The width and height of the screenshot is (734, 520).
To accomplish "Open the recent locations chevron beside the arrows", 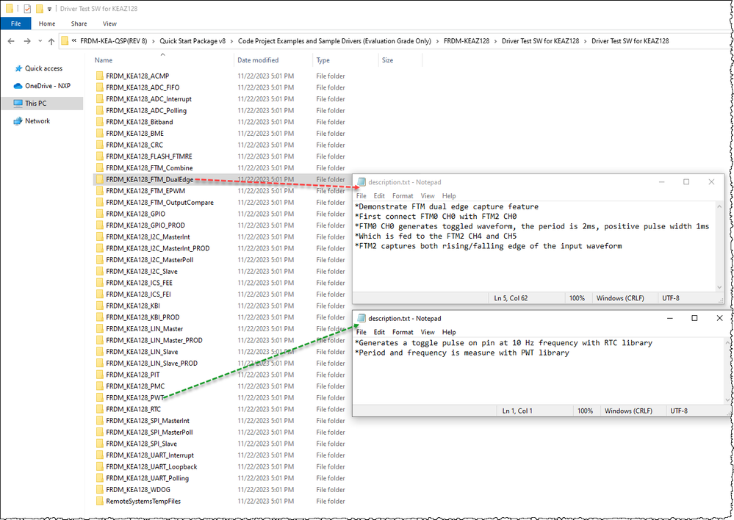I will 39,41.
